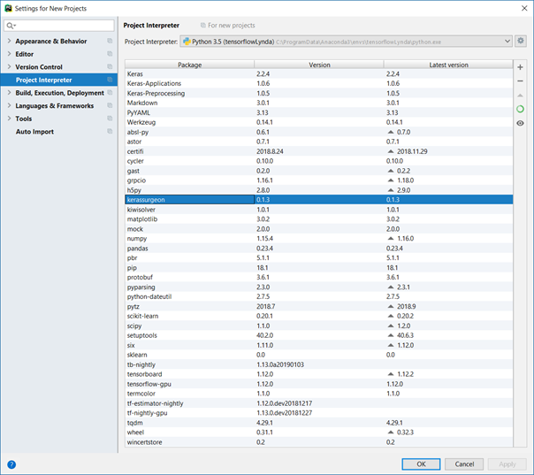Click the help question mark icon
Image resolution: width=534 pixels, height=475 pixels.
click(11, 464)
